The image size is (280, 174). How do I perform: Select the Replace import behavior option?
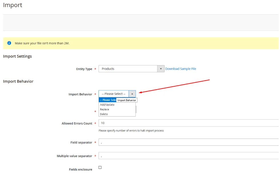105,109
